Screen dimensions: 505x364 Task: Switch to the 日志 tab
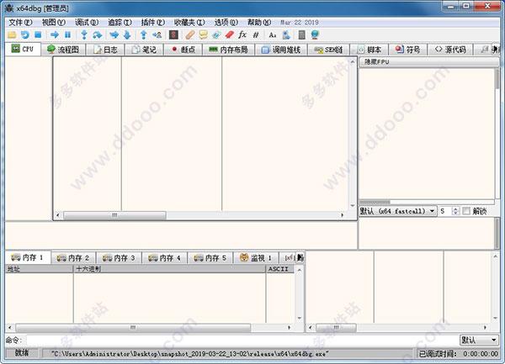[x=105, y=50]
